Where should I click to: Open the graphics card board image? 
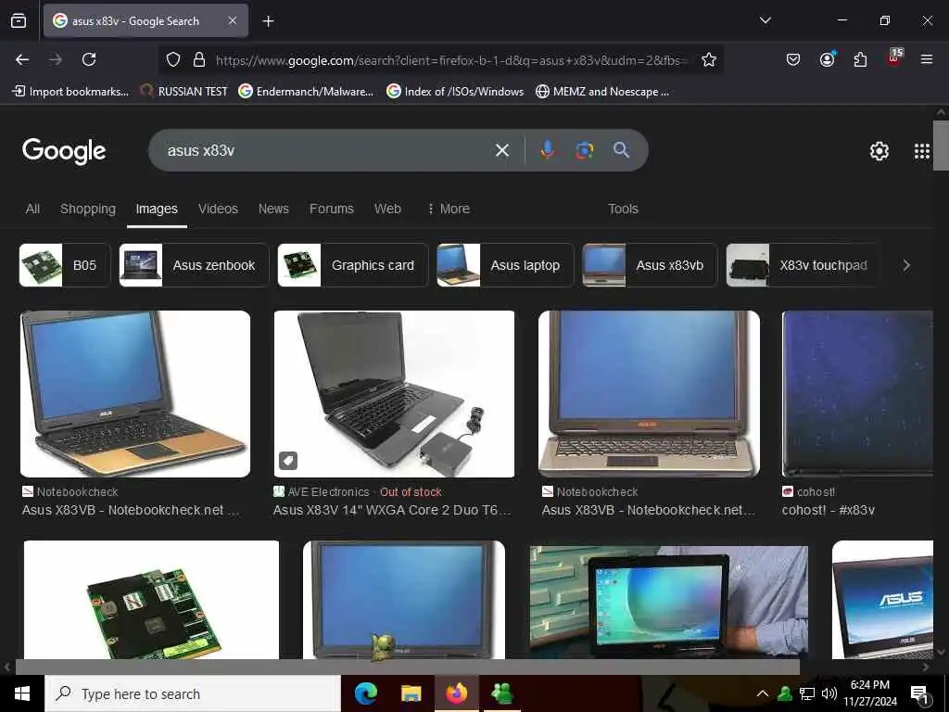151,600
